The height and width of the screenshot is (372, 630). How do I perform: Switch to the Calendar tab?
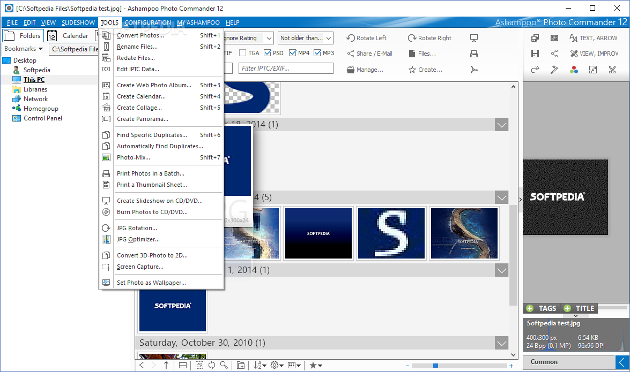[68, 36]
